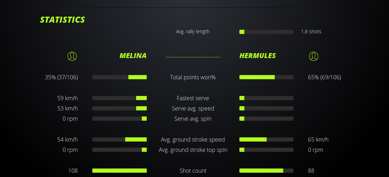Click the Avg. rally length bar

266,32
